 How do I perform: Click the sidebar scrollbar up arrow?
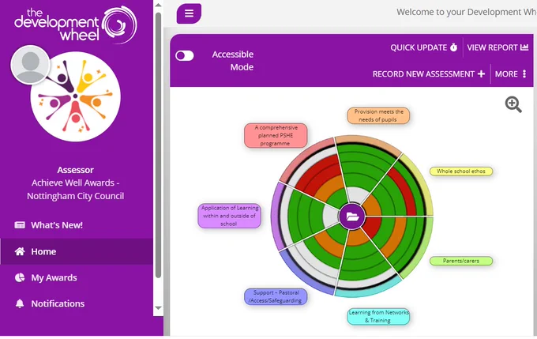coord(158,5)
